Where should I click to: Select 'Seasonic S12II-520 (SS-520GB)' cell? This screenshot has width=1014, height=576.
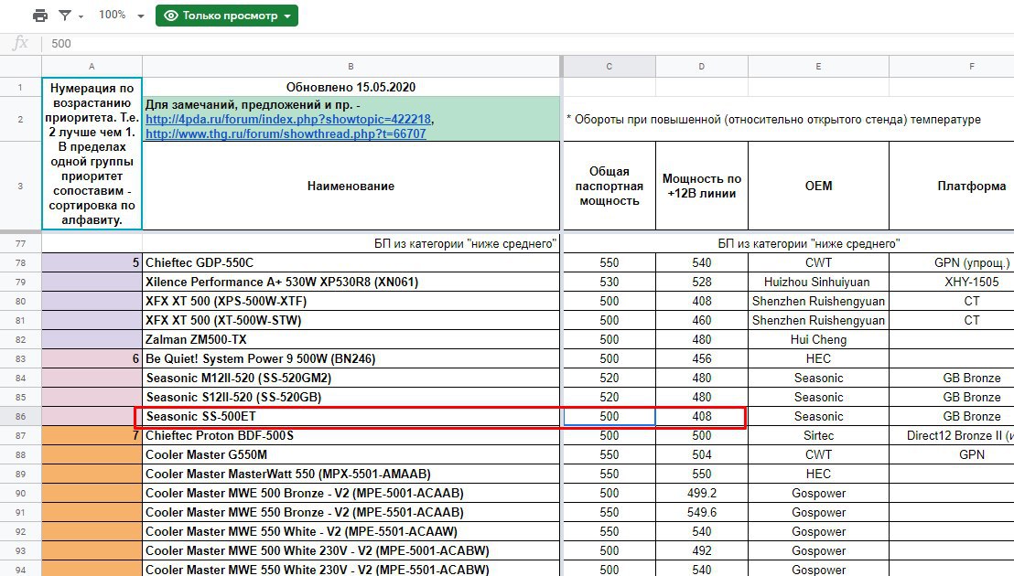[x=351, y=397]
